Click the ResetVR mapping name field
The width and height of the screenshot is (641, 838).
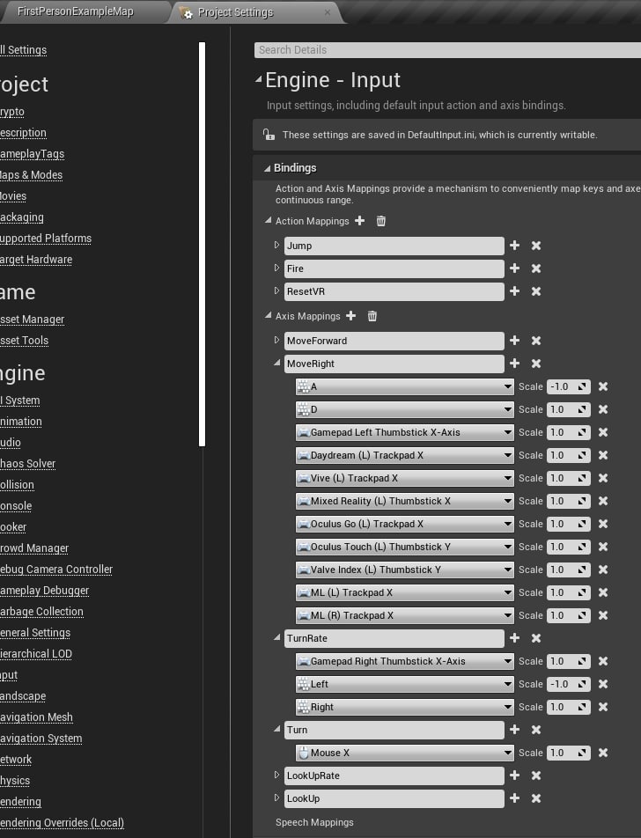pos(394,291)
